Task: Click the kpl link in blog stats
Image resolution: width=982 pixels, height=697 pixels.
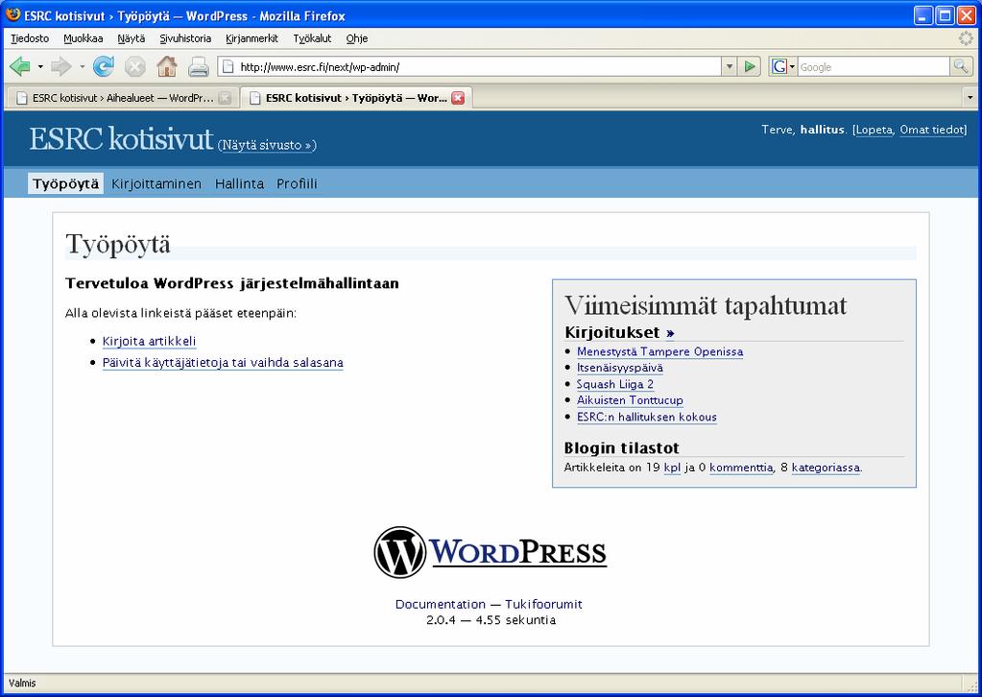Action: click(x=672, y=468)
